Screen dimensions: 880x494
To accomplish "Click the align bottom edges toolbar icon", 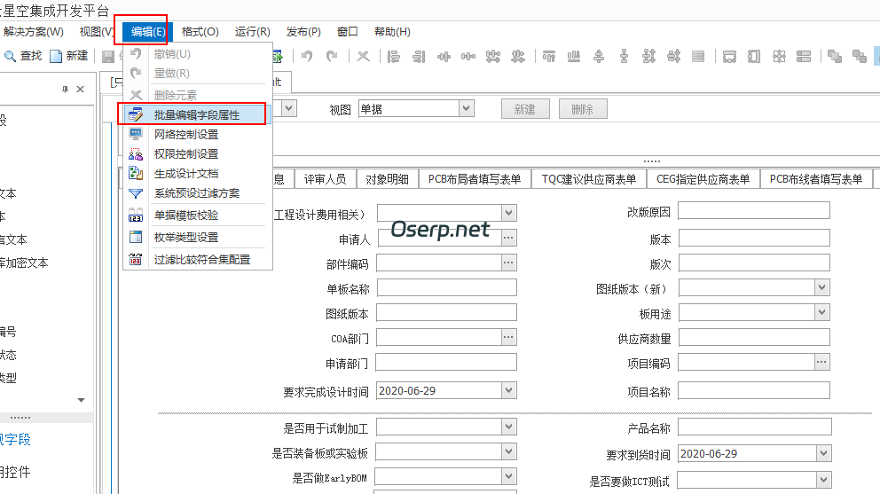I will 574,56.
